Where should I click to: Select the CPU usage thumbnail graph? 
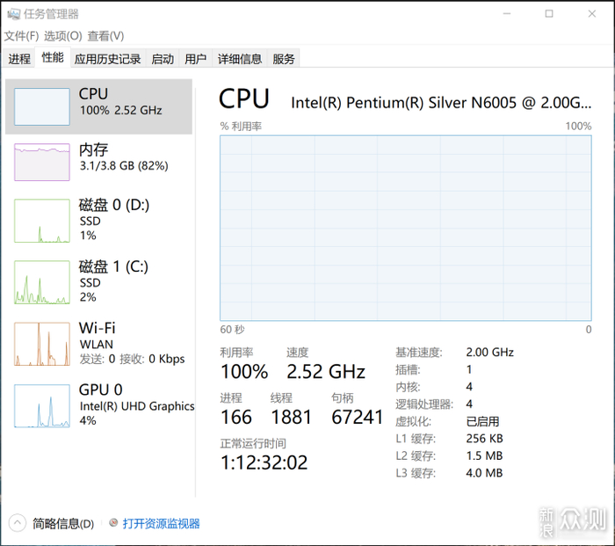41,106
